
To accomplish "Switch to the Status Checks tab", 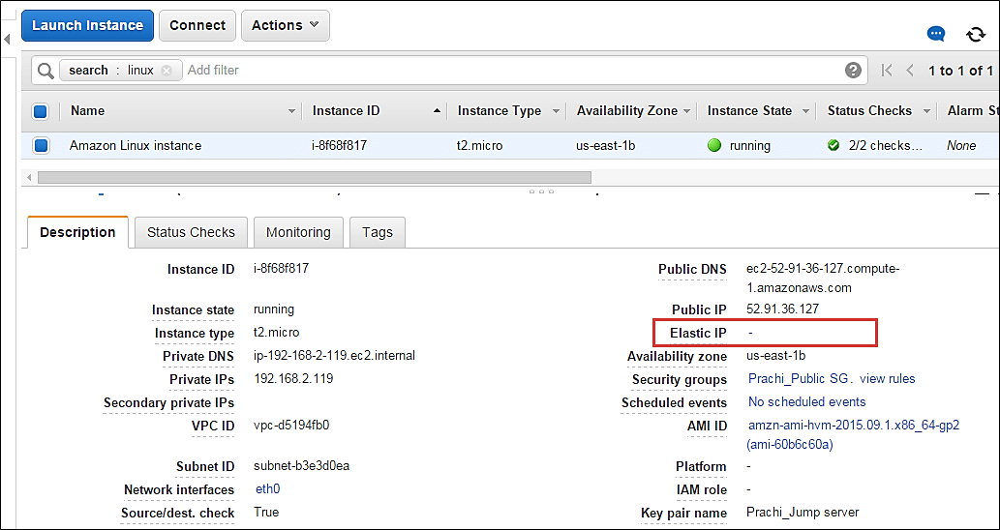I will (x=191, y=232).
